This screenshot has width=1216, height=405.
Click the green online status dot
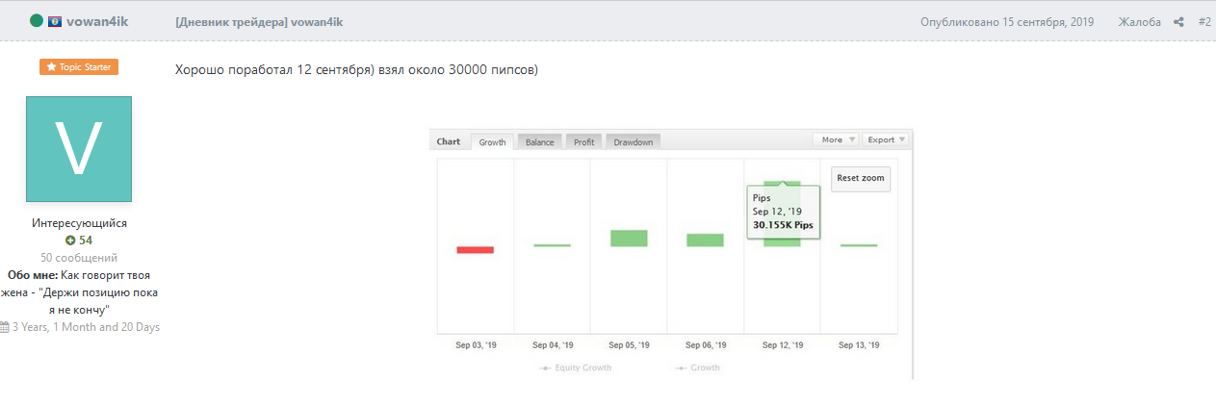click(x=37, y=20)
